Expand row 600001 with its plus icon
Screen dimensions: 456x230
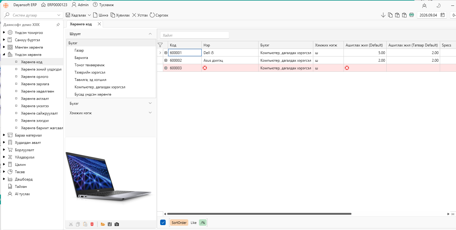pyautogui.click(x=166, y=53)
